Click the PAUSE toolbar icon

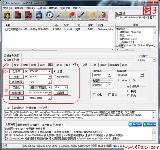[92, 16]
